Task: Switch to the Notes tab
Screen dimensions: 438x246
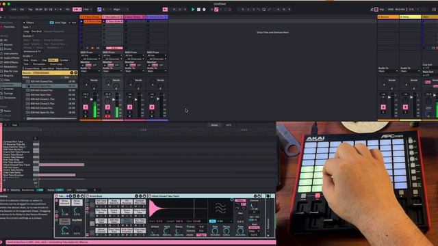Action: [214, 125]
